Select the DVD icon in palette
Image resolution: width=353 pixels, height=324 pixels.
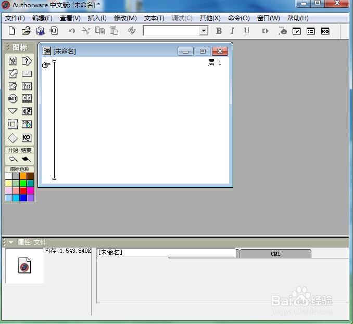tap(27, 124)
